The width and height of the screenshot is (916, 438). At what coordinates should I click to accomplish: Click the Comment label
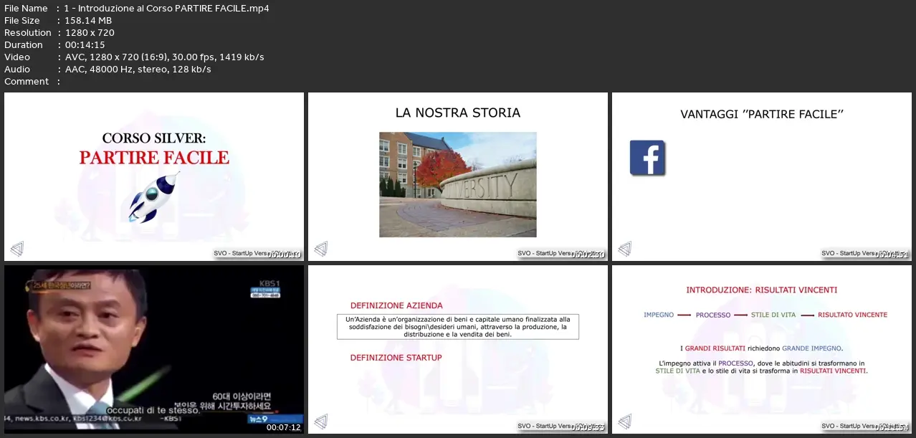[27, 81]
